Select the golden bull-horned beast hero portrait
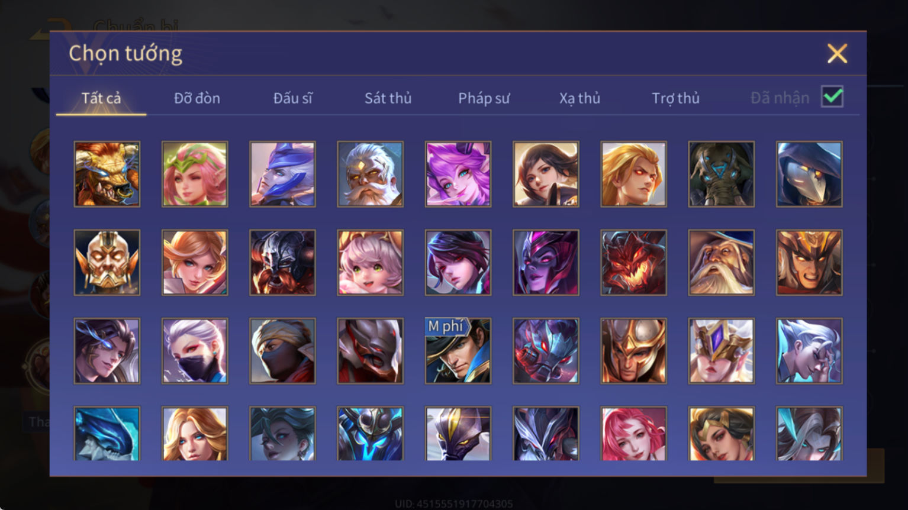The height and width of the screenshot is (510, 908). click(x=107, y=174)
